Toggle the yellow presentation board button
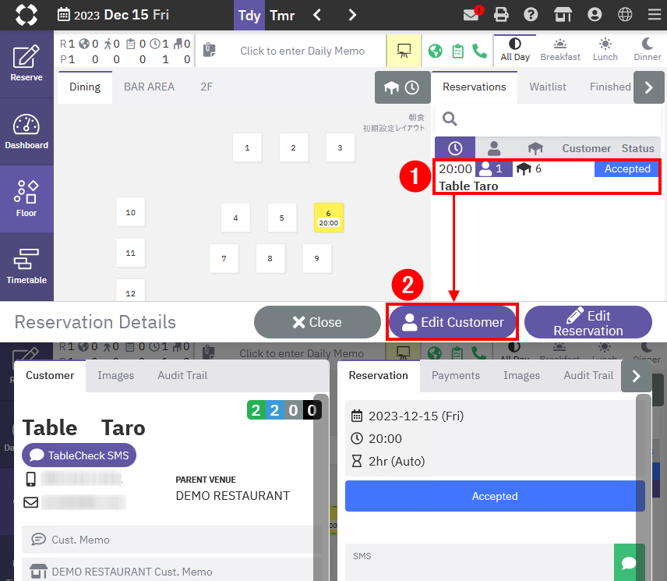 [404, 51]
